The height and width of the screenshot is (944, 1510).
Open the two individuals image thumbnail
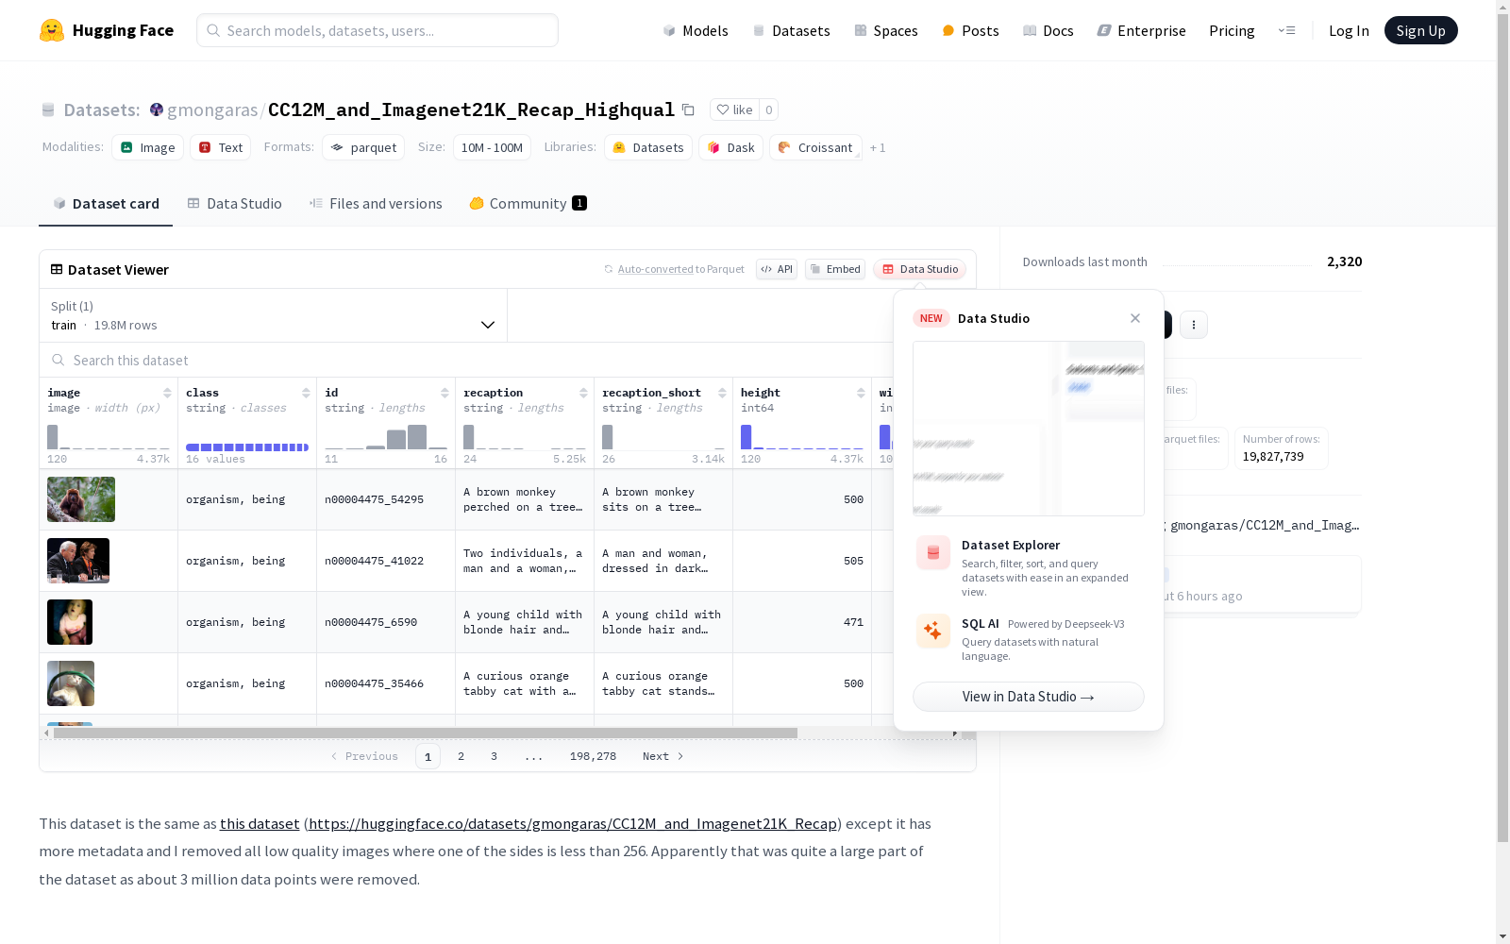tap(78, 561)
